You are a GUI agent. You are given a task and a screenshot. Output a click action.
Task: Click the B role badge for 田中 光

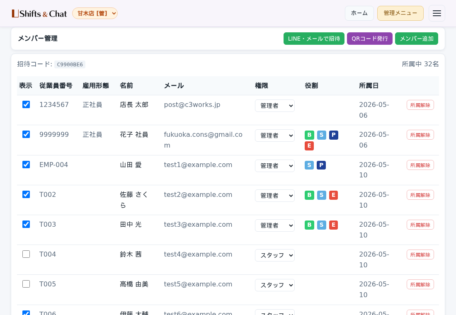(309, 225)
